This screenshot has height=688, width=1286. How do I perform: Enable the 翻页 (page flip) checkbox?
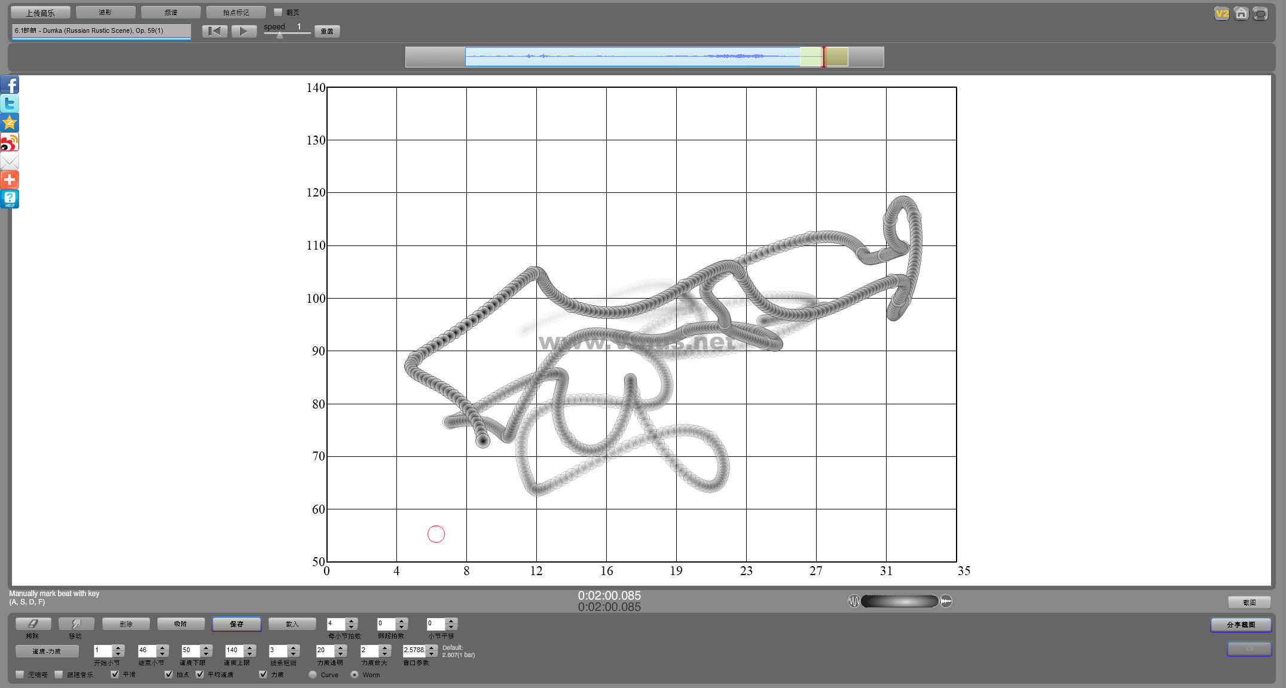(x=278, y=12)
